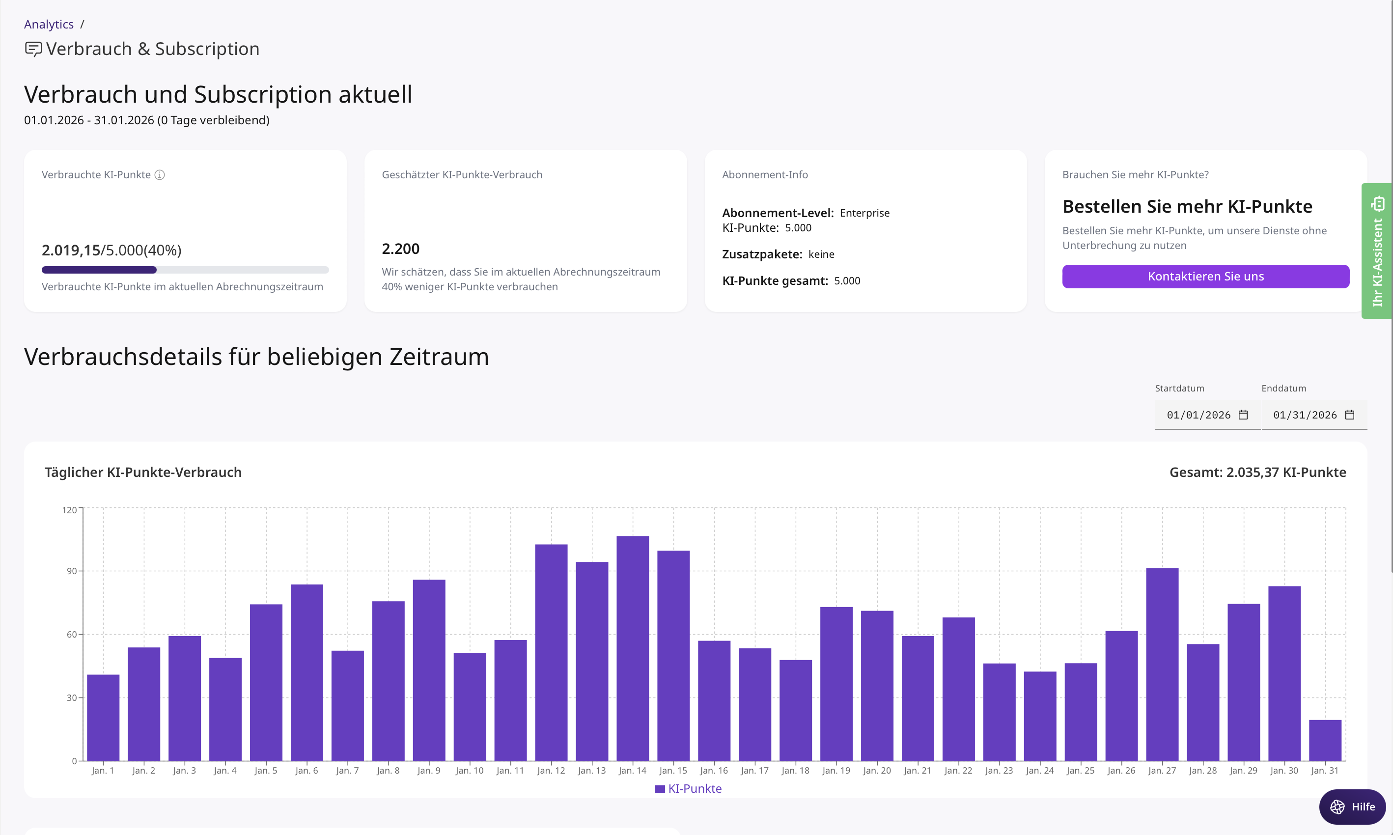This screenshot has height=835, width=1393.
Task: Click the robot icon on the KI-Assistent tab
Action: coord(1379,204)
